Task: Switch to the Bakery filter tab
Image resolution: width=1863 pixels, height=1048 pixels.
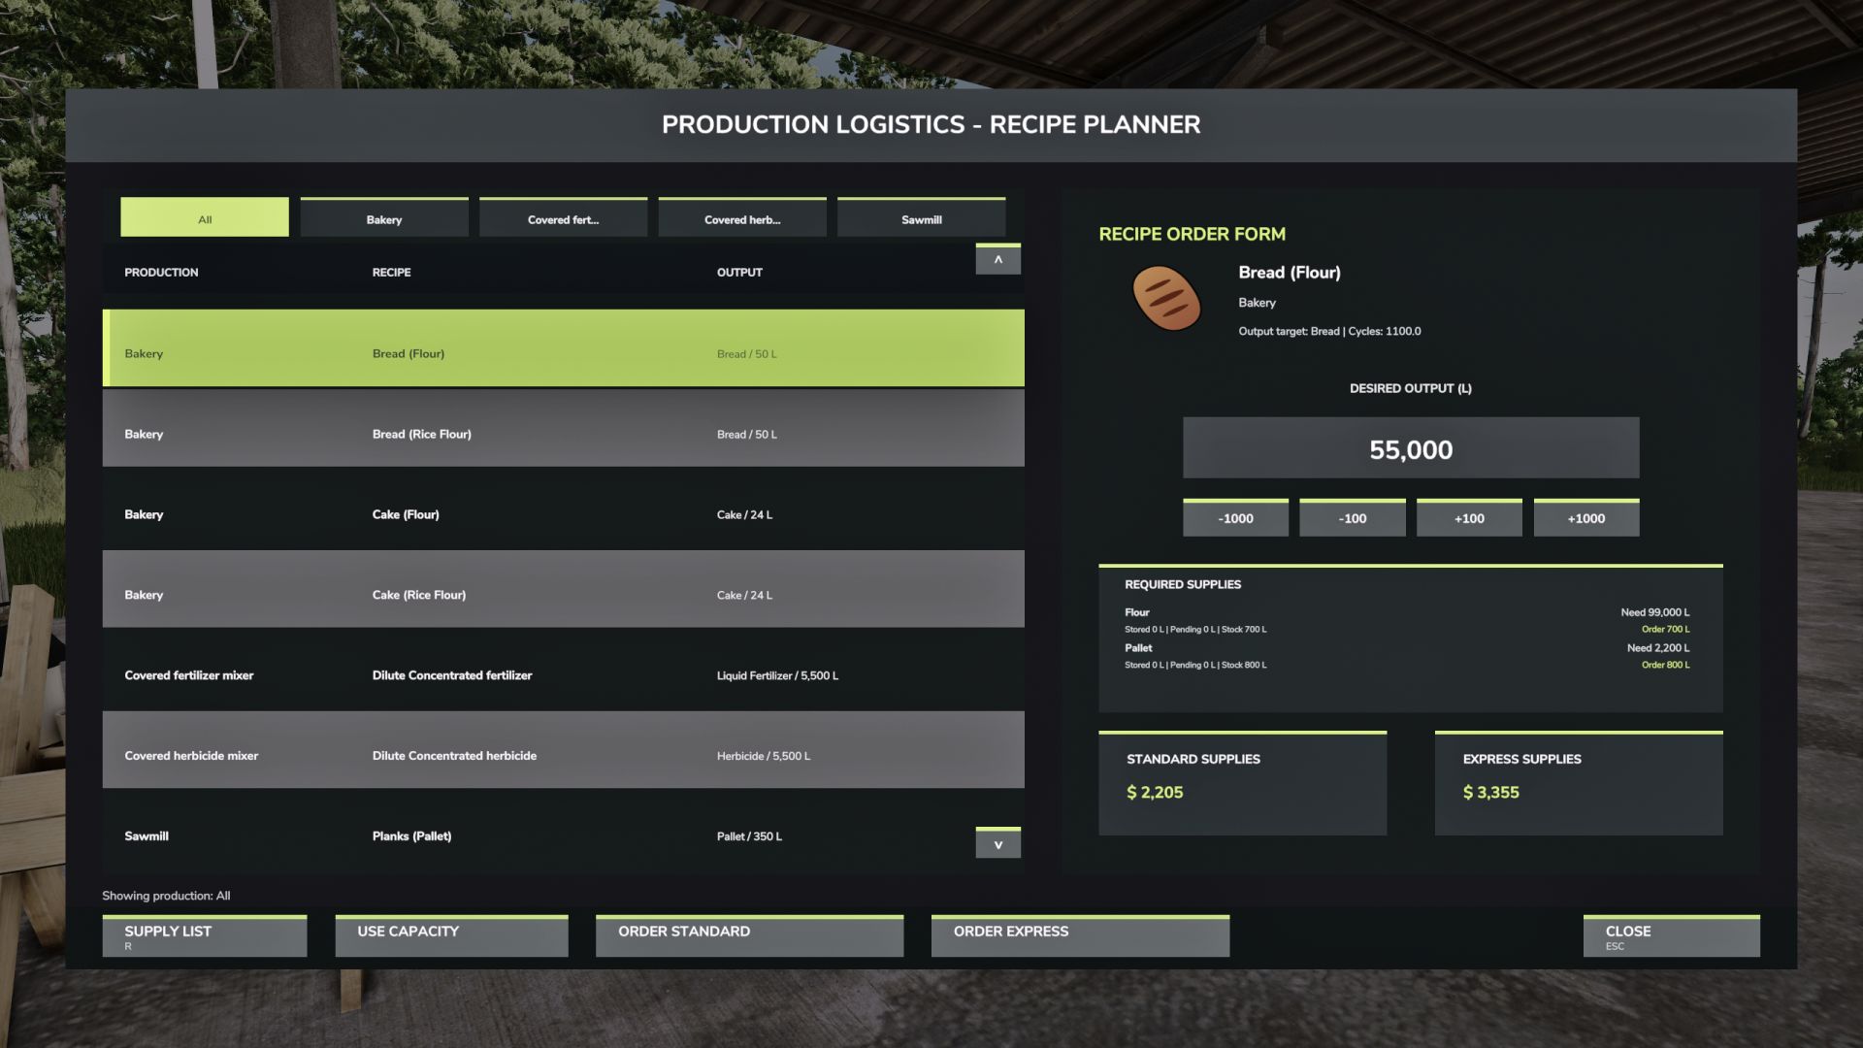Action: (x=384, y=217)
